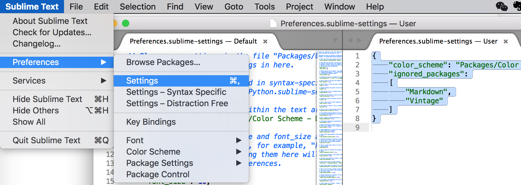Select Check for Updates… option
The image size is (521, 185).
click(x=52, y=32)
